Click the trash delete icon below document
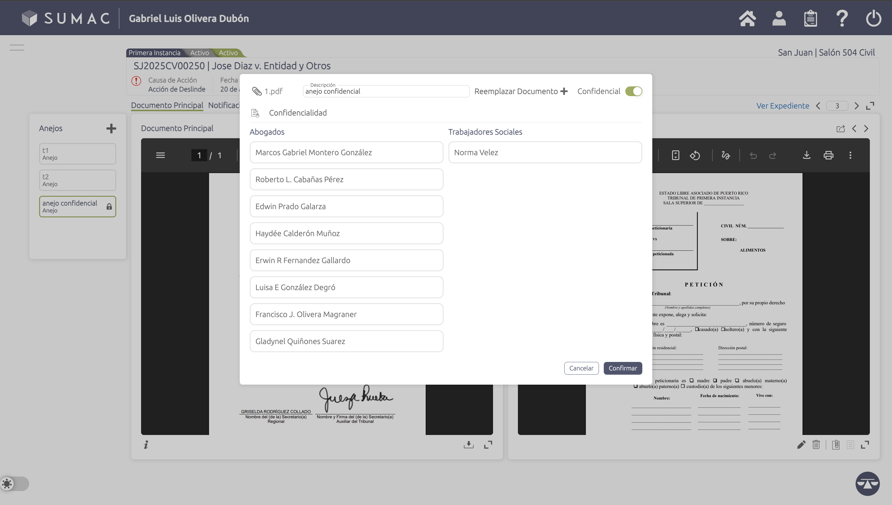 tap(816, 444)
